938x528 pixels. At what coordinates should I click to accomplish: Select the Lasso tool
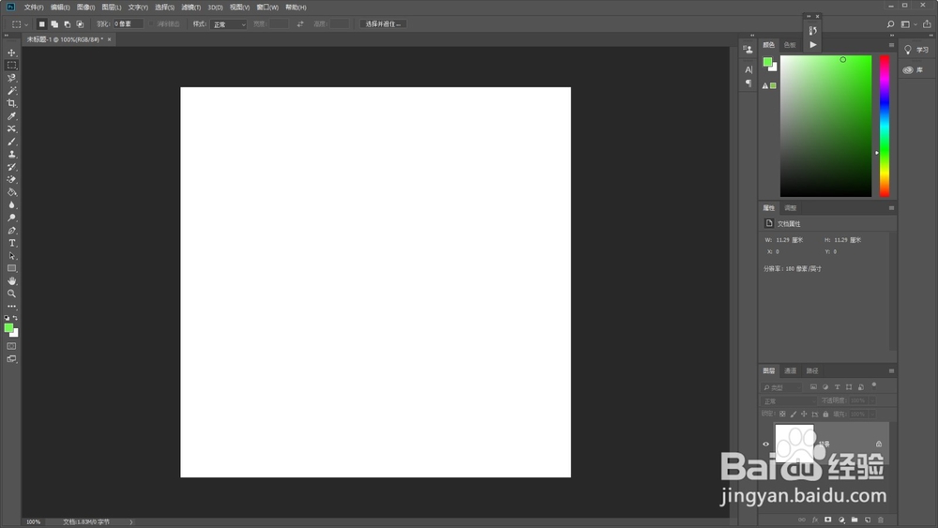(x=11, y=78)
